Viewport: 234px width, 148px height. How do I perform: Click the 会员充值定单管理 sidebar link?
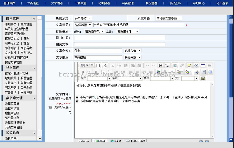[x=16, y=29]
